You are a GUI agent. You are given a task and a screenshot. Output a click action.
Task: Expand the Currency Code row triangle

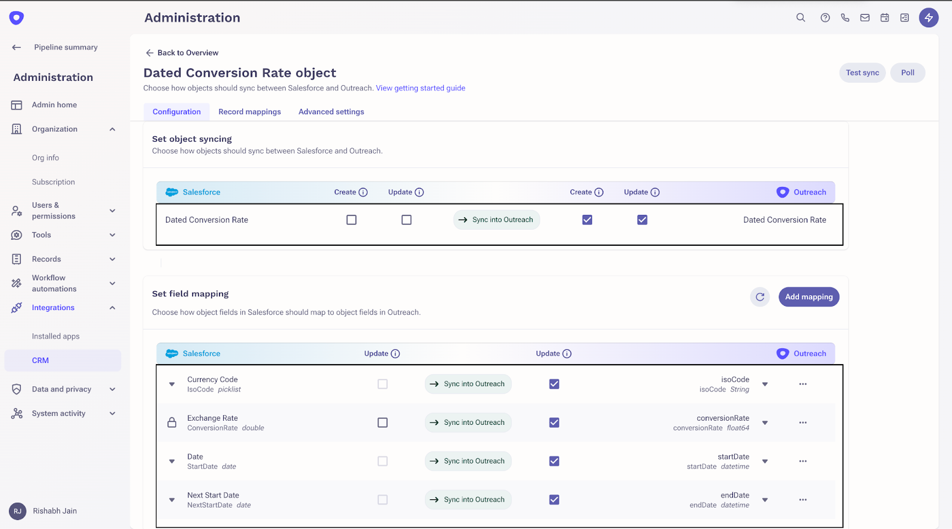(172, 384)
